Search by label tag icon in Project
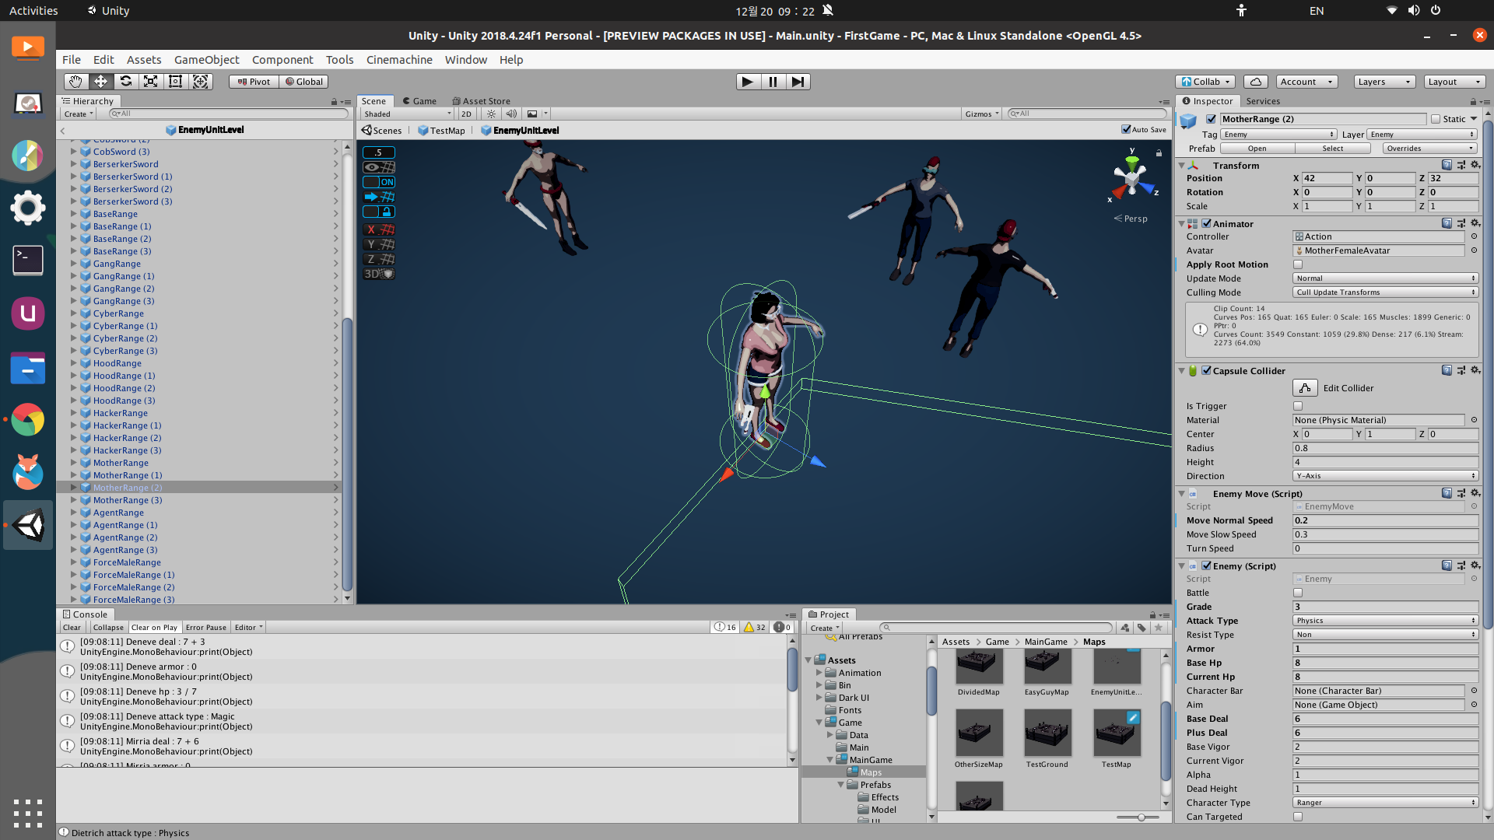Image resolution: width=1494 pixels, height=840 pixels. tap(1142, 628)
